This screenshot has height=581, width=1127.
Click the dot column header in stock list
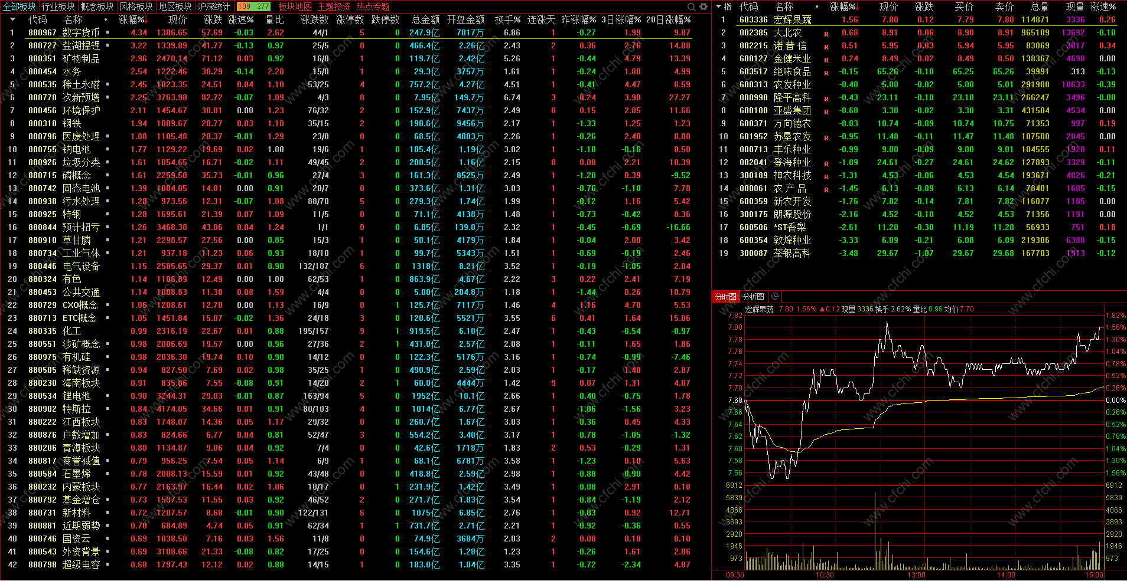click(x=817, y=6)
